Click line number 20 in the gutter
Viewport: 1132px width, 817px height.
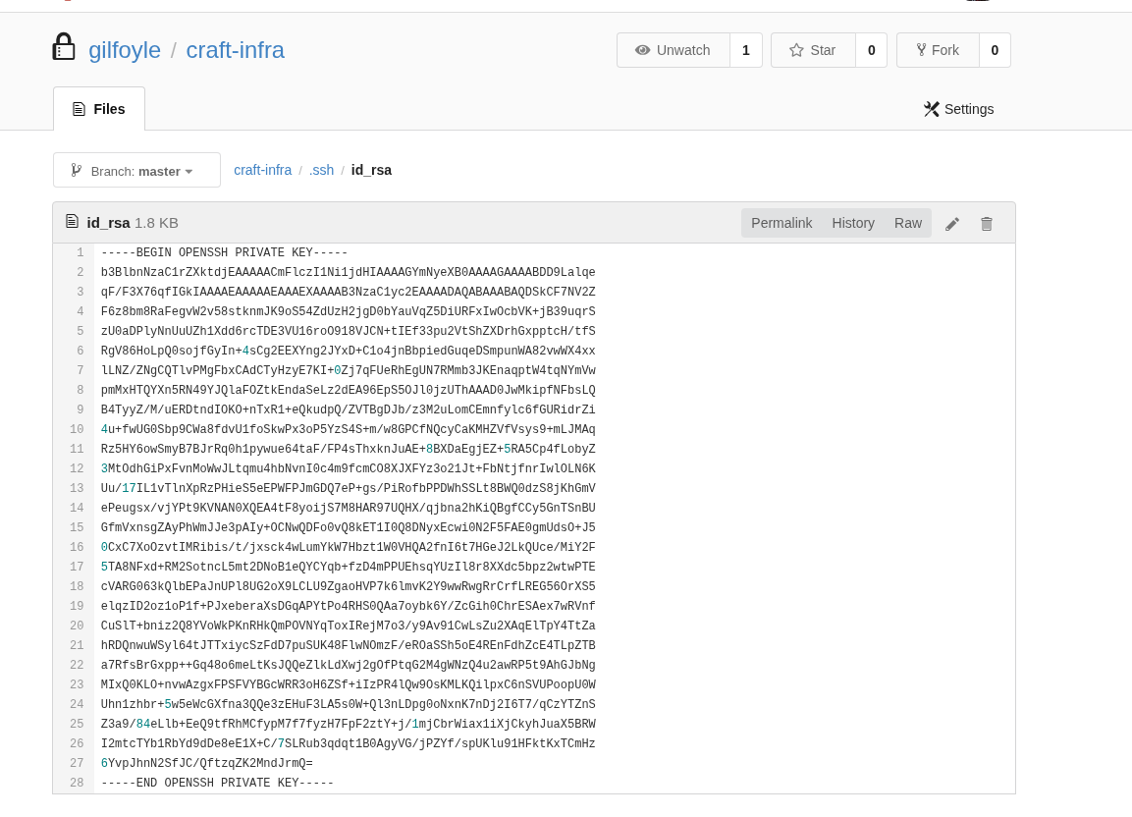click(x=77, y=626)
